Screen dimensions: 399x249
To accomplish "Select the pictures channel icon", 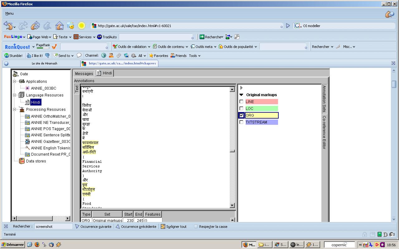I will (126, 56).
